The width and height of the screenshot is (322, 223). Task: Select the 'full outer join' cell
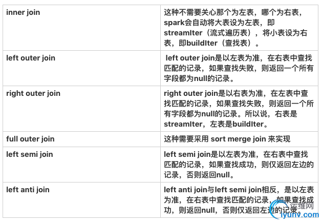81,139
